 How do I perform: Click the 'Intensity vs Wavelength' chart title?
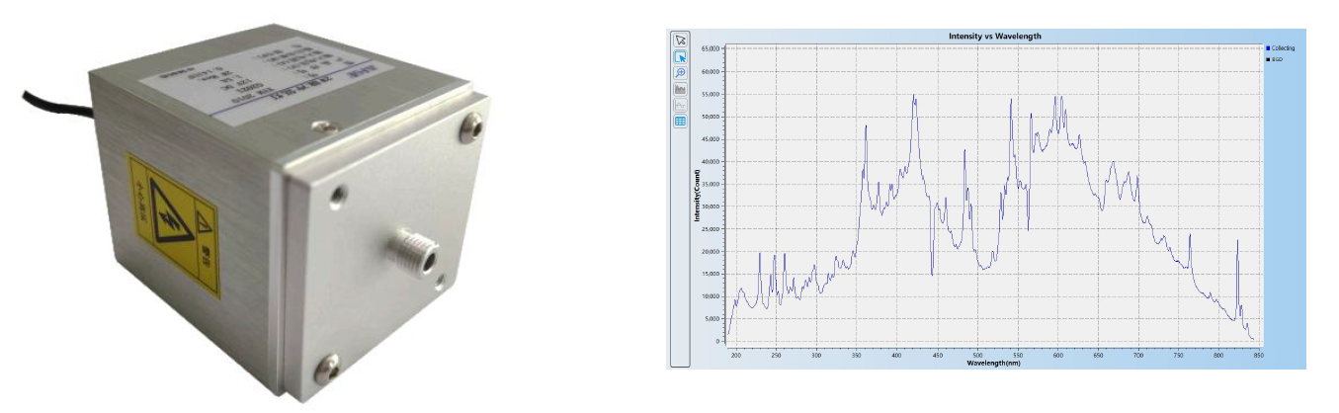[996, 37]
